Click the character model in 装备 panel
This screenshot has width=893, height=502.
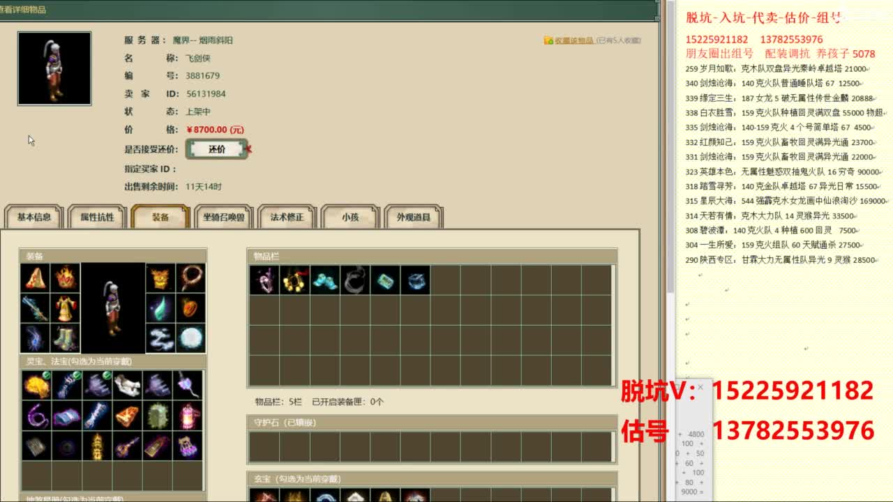coord(112,307)
